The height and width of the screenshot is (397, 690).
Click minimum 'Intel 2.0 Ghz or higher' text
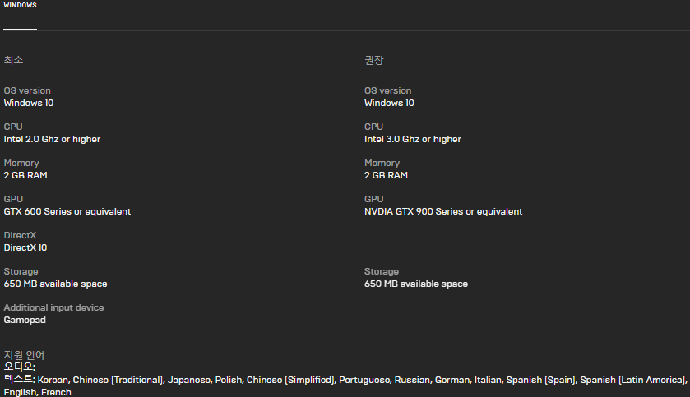click(52, 140)
